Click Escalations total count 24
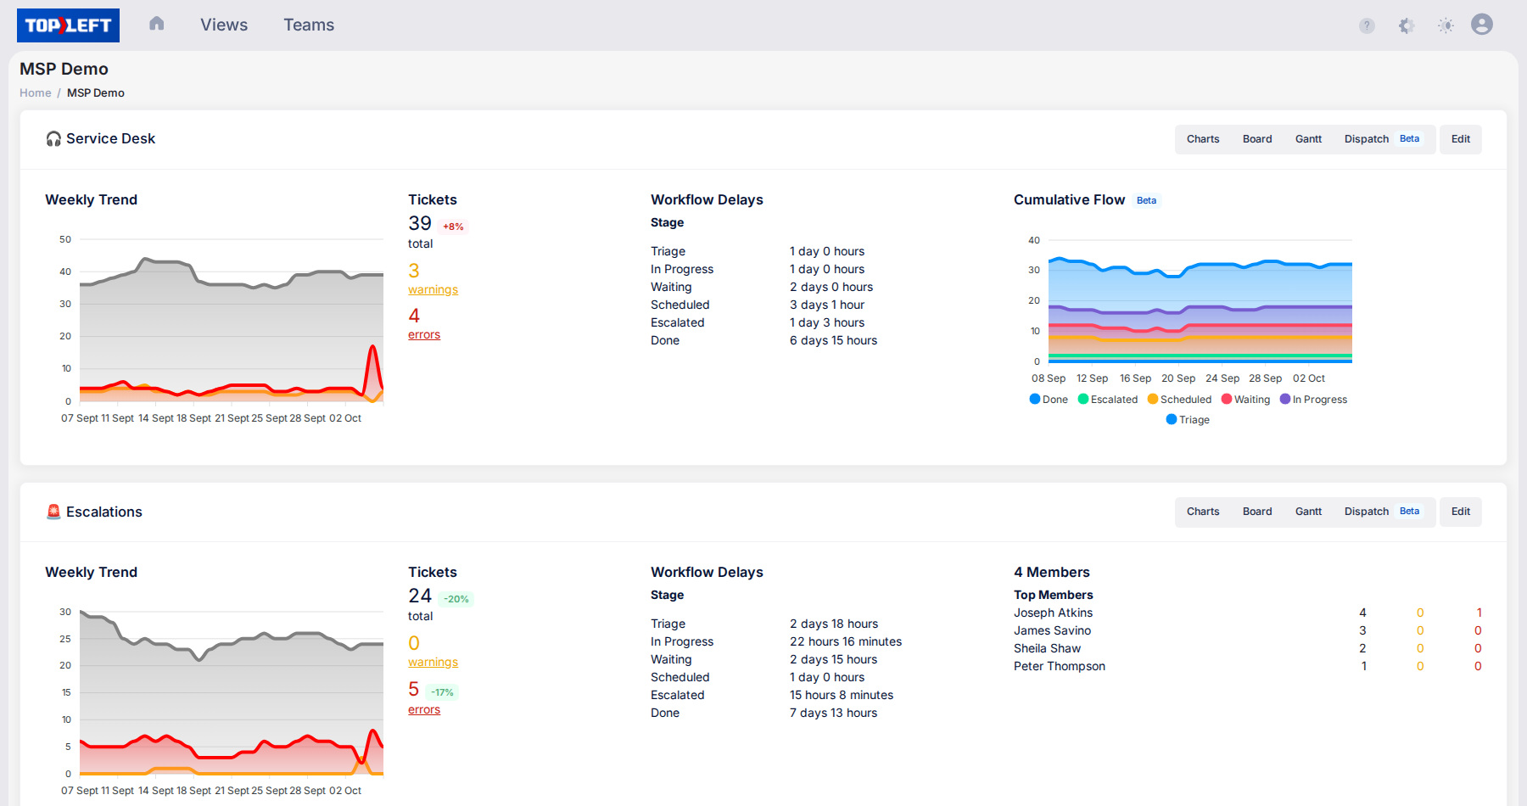The image size is (1527, 806). pyautogui.click(x=420, y=596)
